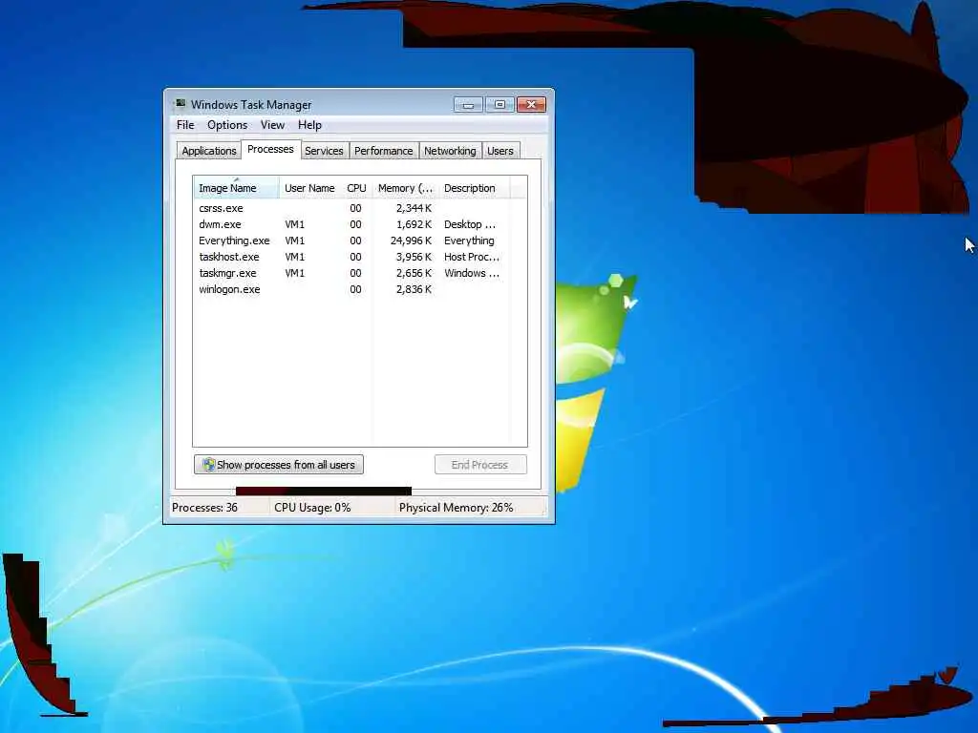The height and width of the screenshot is (733, 978).
Task: Sort by CPU column header
Action: coord(357,188)
